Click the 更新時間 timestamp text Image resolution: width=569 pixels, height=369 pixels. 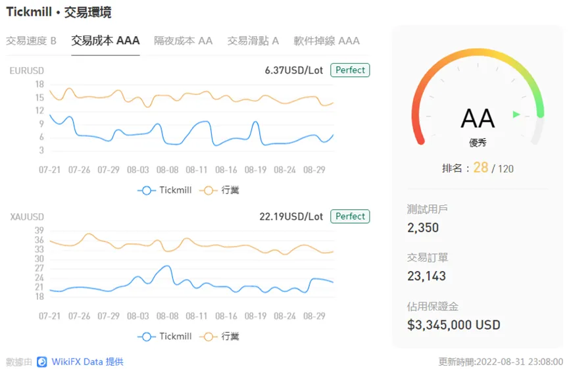(x=501, y=362)
